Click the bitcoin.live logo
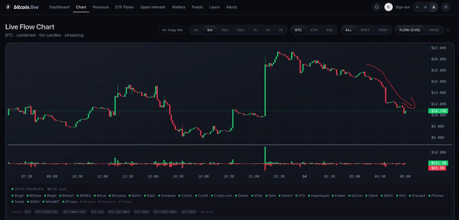The width and height of the screenshot is (459, 220). point(22,7)
